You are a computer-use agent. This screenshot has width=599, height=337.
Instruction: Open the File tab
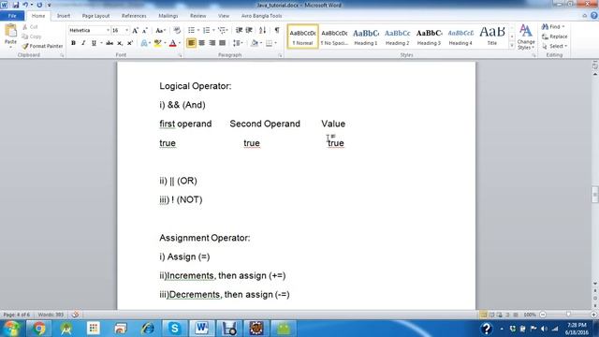tap(12, 16)
